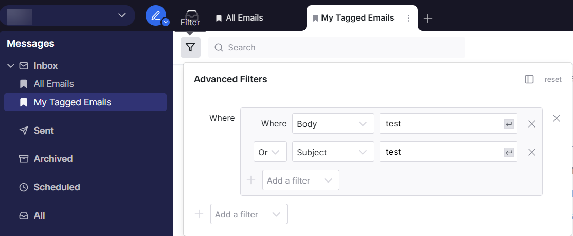The width and height of the screenshot is (573, 236).
Task: Add a new tab with plus icon
Action: pyautogui.click(x=428, y=19)
